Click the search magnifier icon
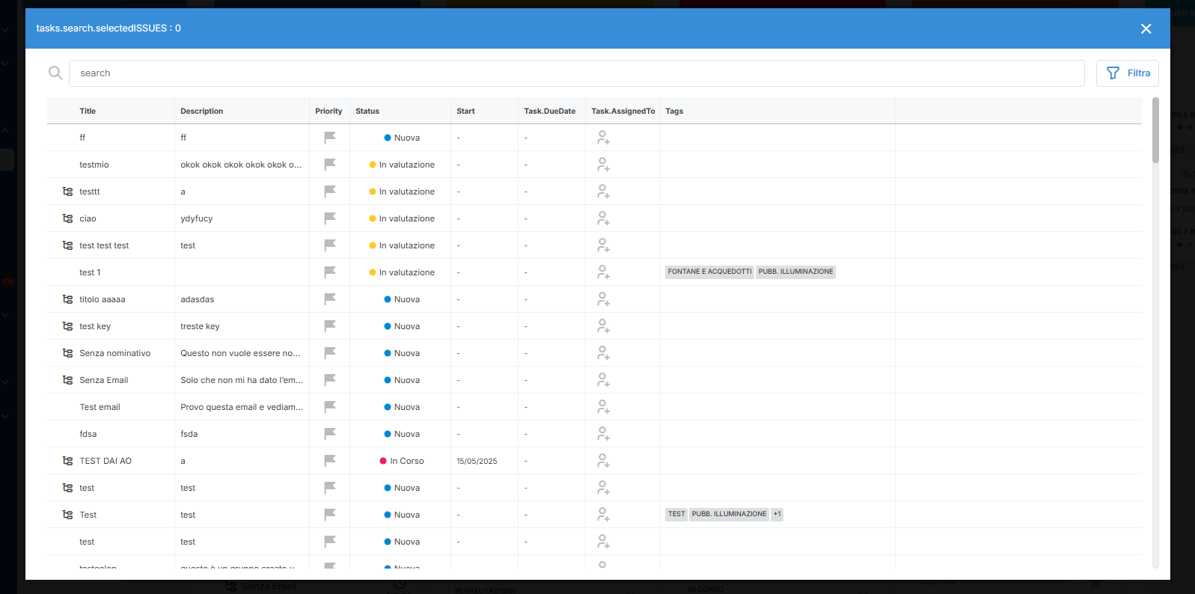This screenshot has height=594, width=1195. pyautogui.click(x=55, y=73)
